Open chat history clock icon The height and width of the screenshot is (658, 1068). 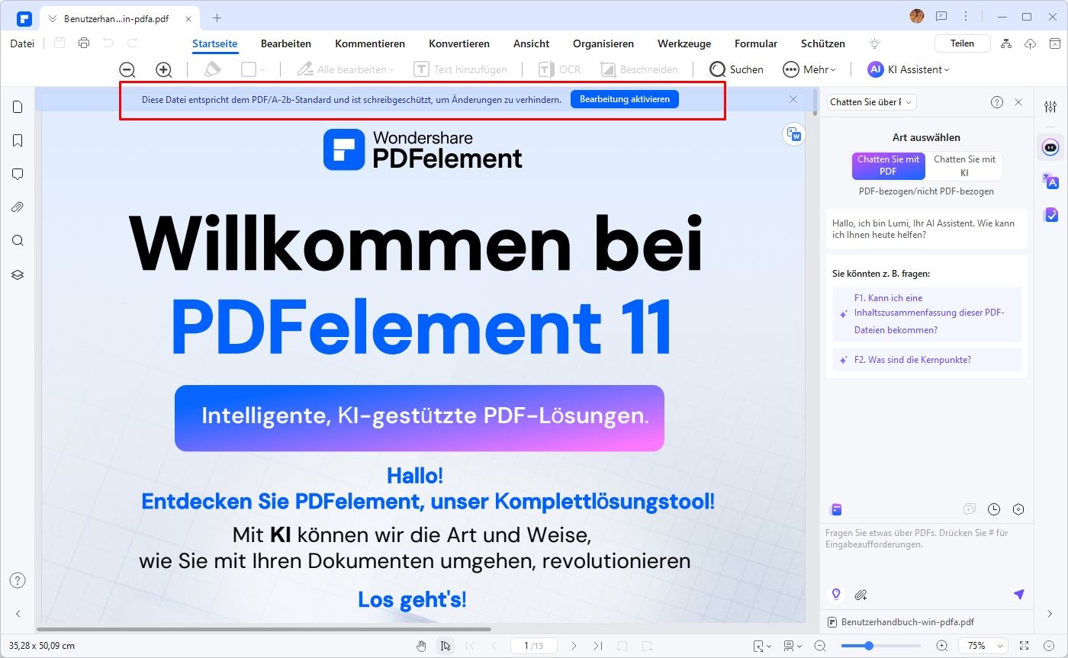994,509
